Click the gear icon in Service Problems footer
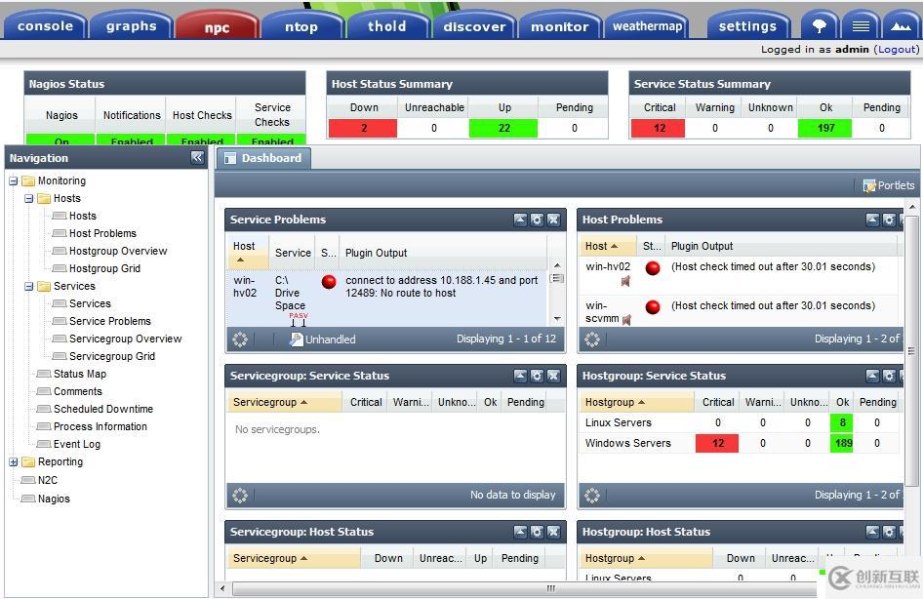Image resolution: width=923 pixels, height=599 pixels. (240, 339)
